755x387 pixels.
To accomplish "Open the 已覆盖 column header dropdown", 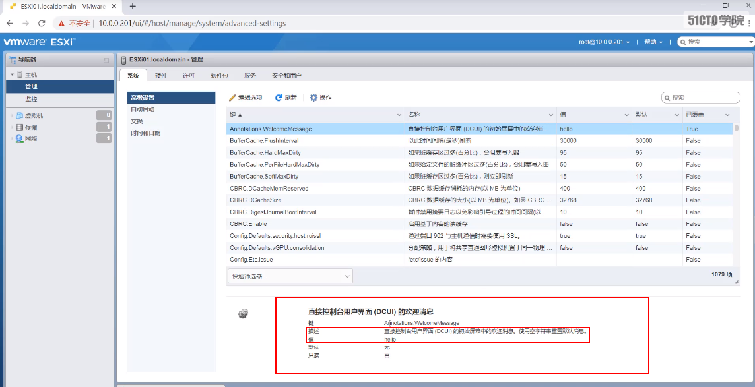I will point(727,115).
